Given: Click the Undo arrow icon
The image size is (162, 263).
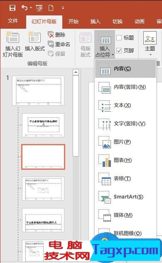Looking at the screenshot, I should click(25, 7).
